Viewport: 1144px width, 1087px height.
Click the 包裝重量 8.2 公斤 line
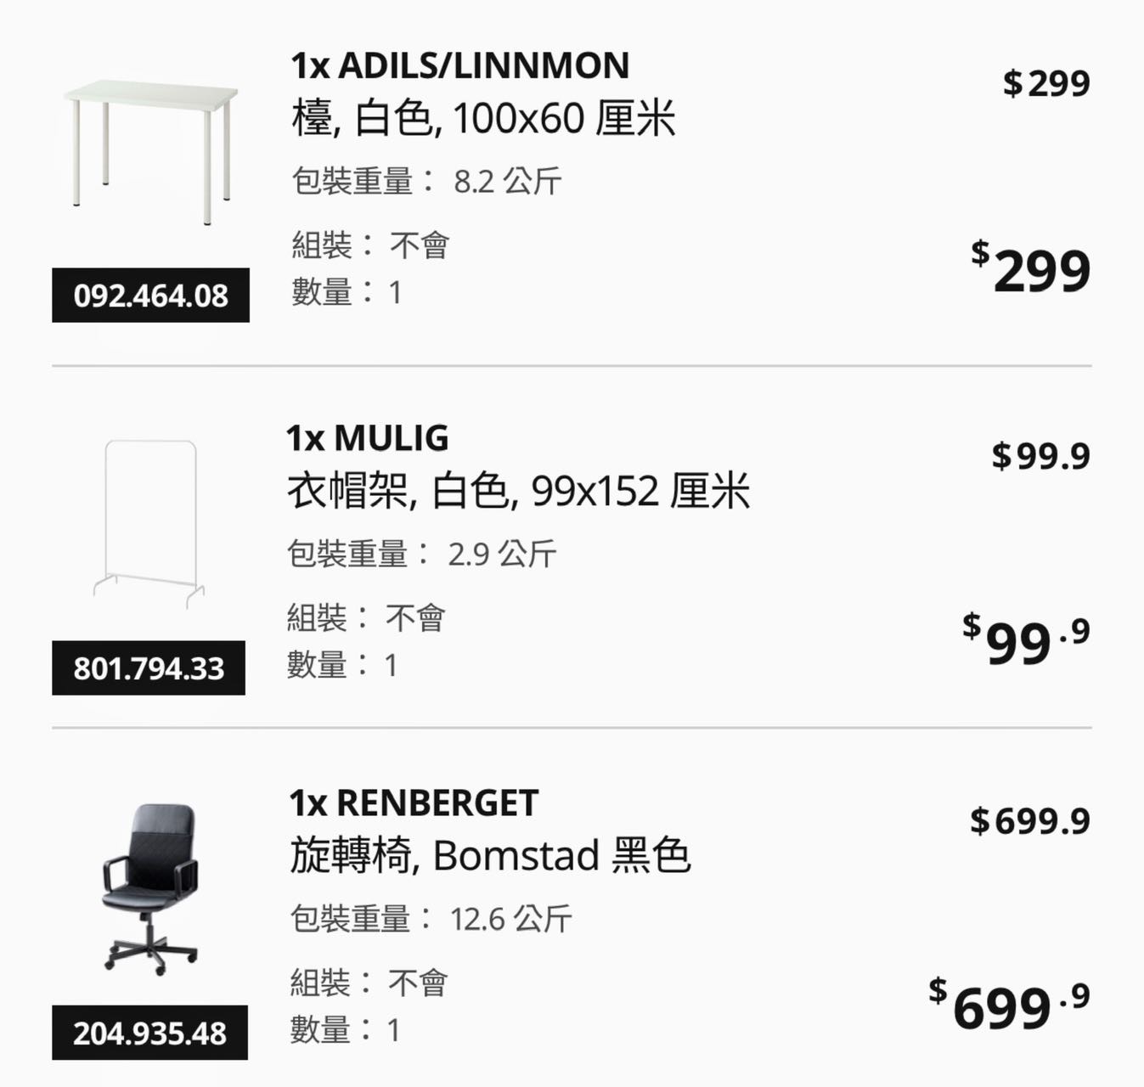(x=426, y=181)
